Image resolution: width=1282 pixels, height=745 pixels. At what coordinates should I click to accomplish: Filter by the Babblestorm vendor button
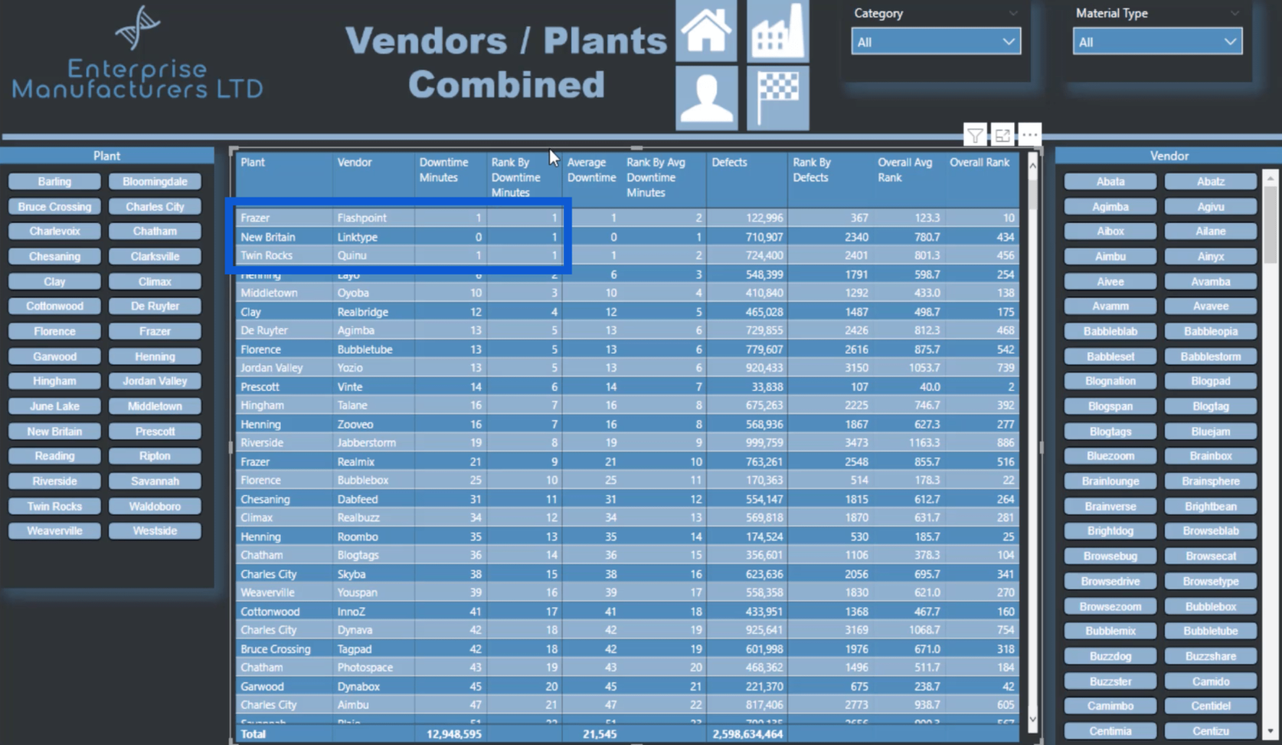[1210, 357]
